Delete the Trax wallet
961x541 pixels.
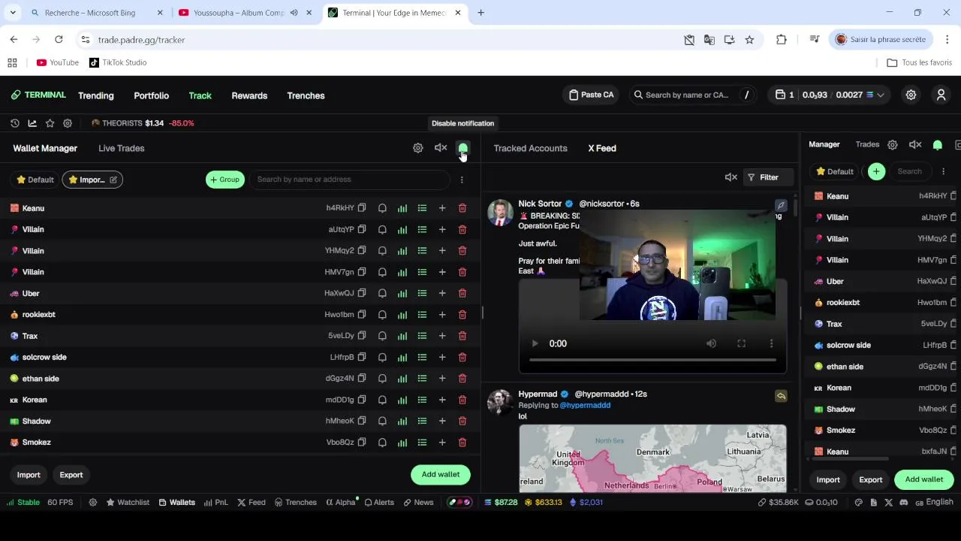[x=462, y=336]
